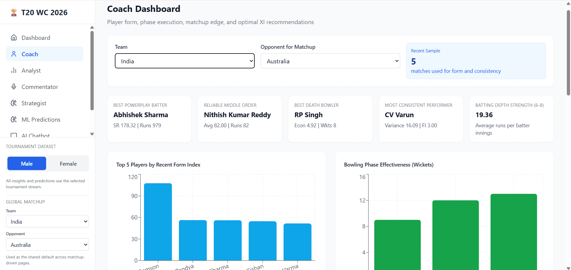Click the Coach person icon

pos(14,54)
